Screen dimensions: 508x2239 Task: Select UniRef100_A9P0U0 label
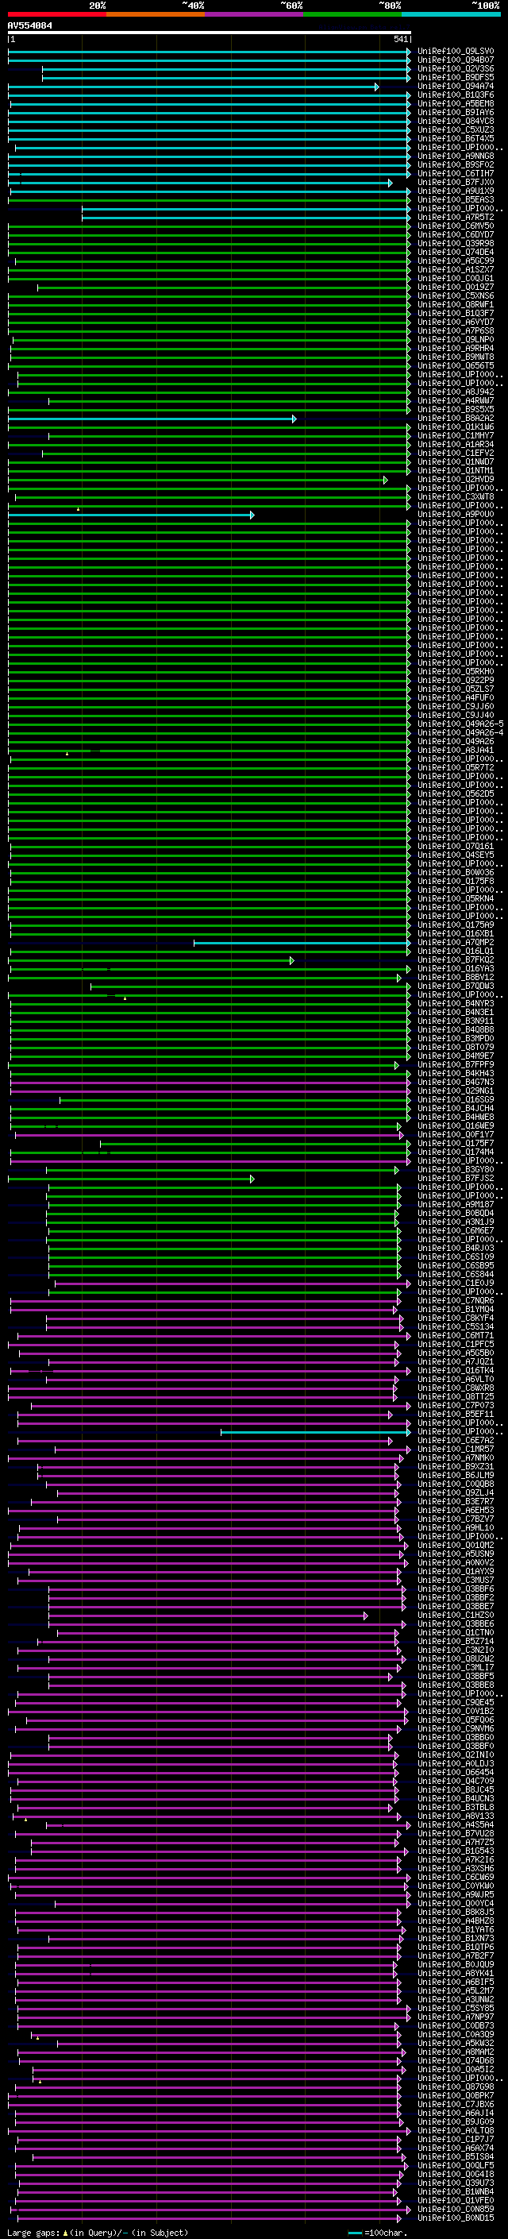(x=455, y=515)
